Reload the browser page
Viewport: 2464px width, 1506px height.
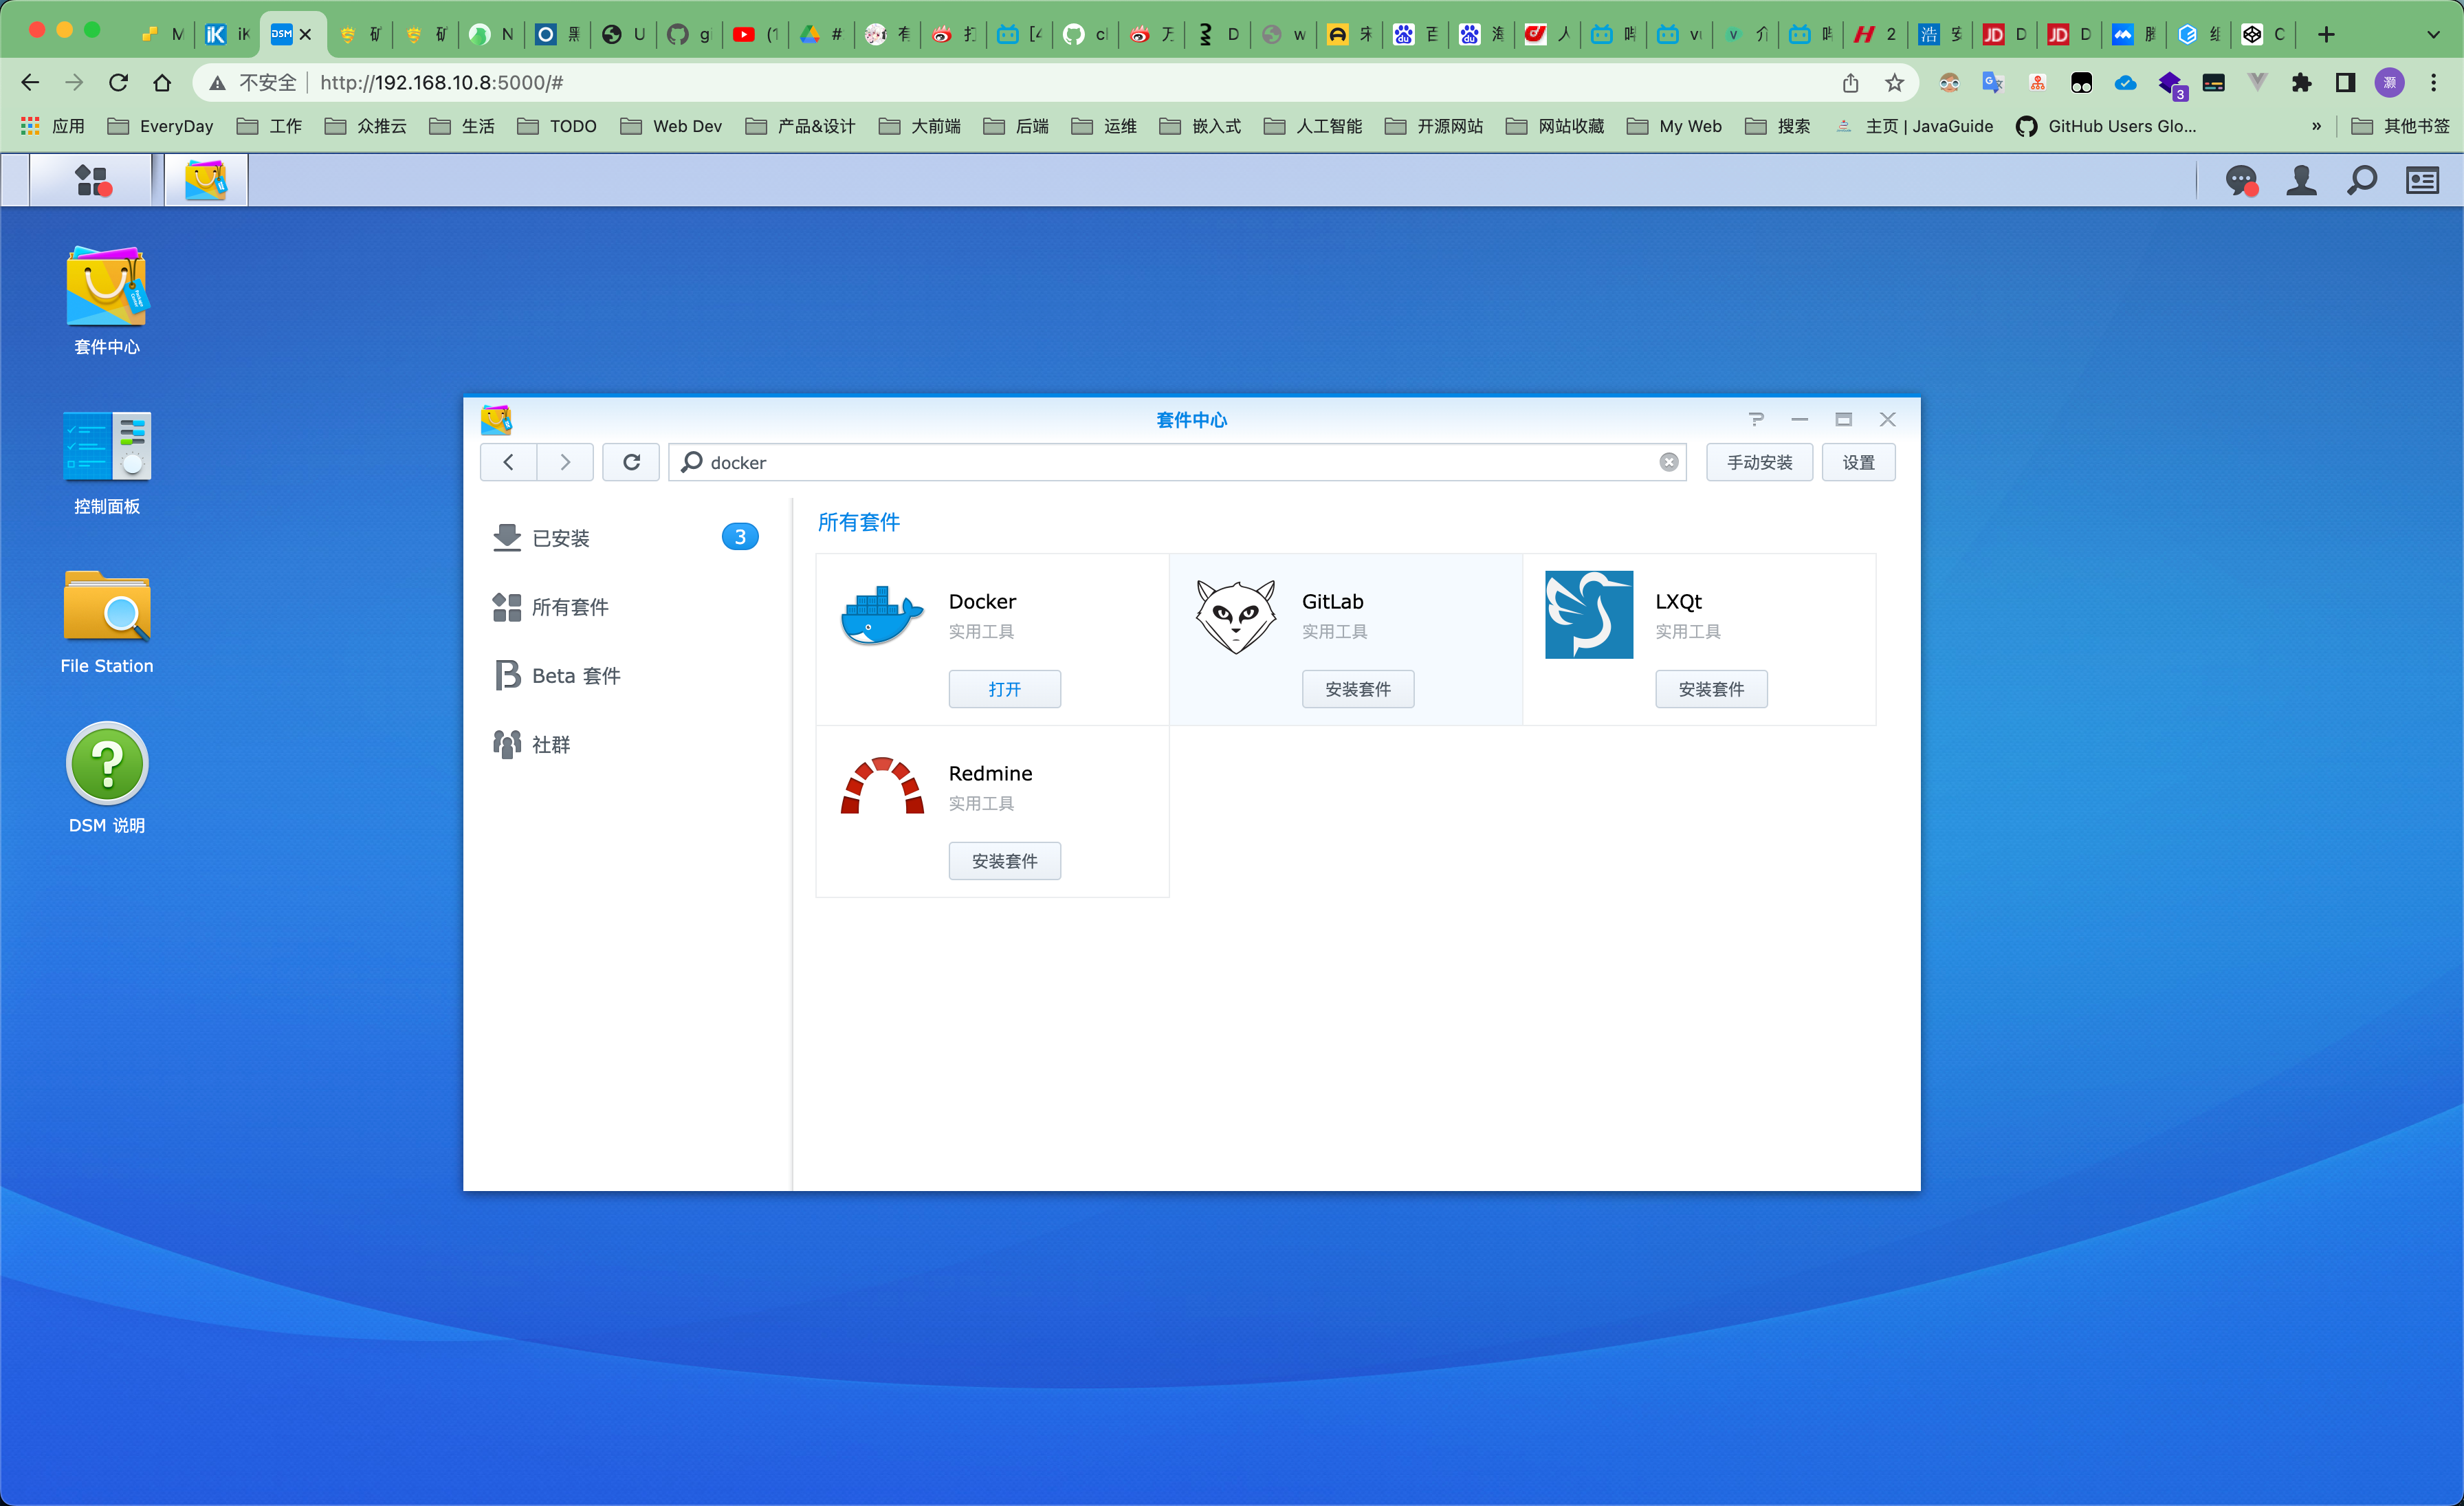coord(118,83)
